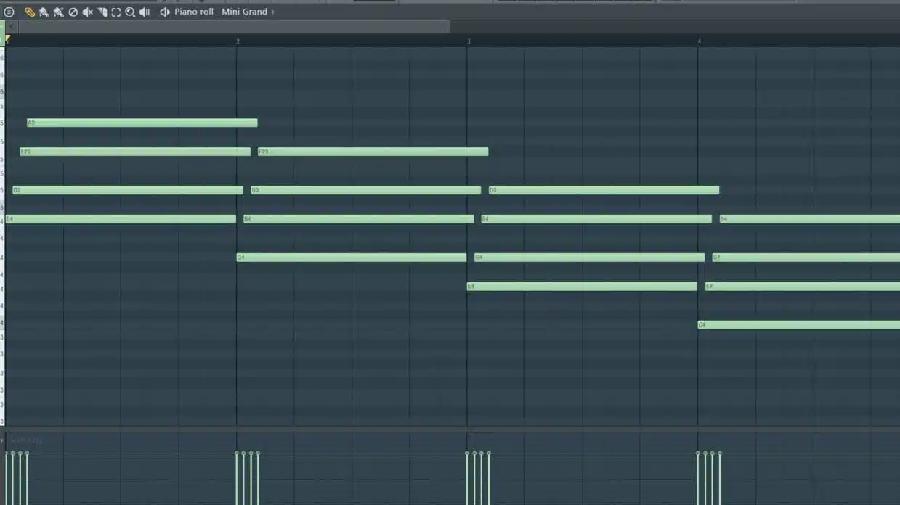Image resolution: width=900 pixels, height=505 pixels.
Task: Click the A5 note's velocity handle
Action: [28, 454]
